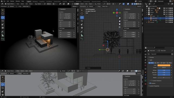This screenshot has height=98, width=174.
Task: Expand Custom Properties panel
Action: point(154,86)
